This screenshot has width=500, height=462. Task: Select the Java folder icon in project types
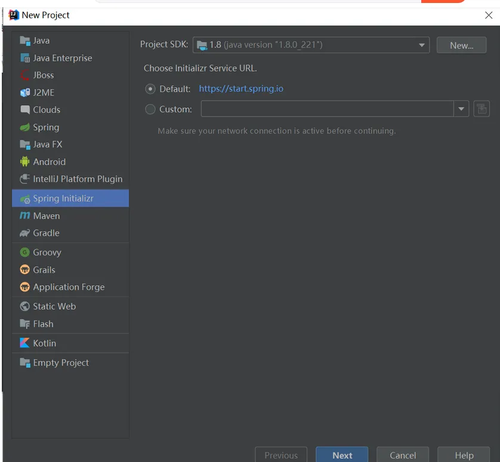[25, 41]
